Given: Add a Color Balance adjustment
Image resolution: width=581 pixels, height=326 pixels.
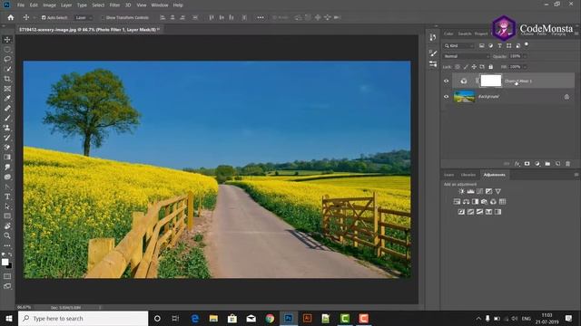Looking at the screenshot, I should (466, 201).
